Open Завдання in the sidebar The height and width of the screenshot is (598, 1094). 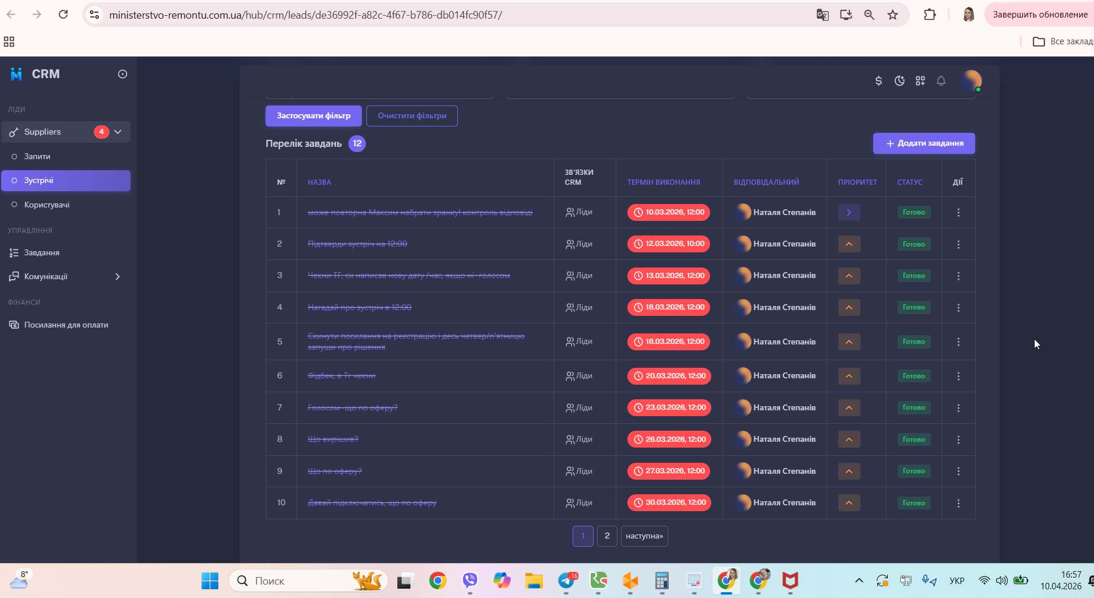tap(41, 252)
